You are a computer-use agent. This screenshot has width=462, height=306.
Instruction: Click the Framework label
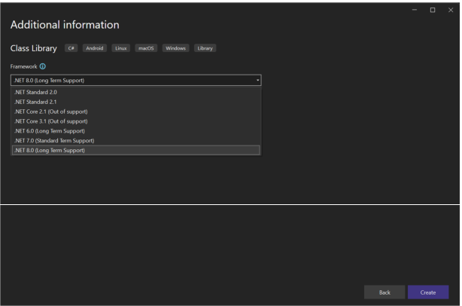[x=24, y=66]
